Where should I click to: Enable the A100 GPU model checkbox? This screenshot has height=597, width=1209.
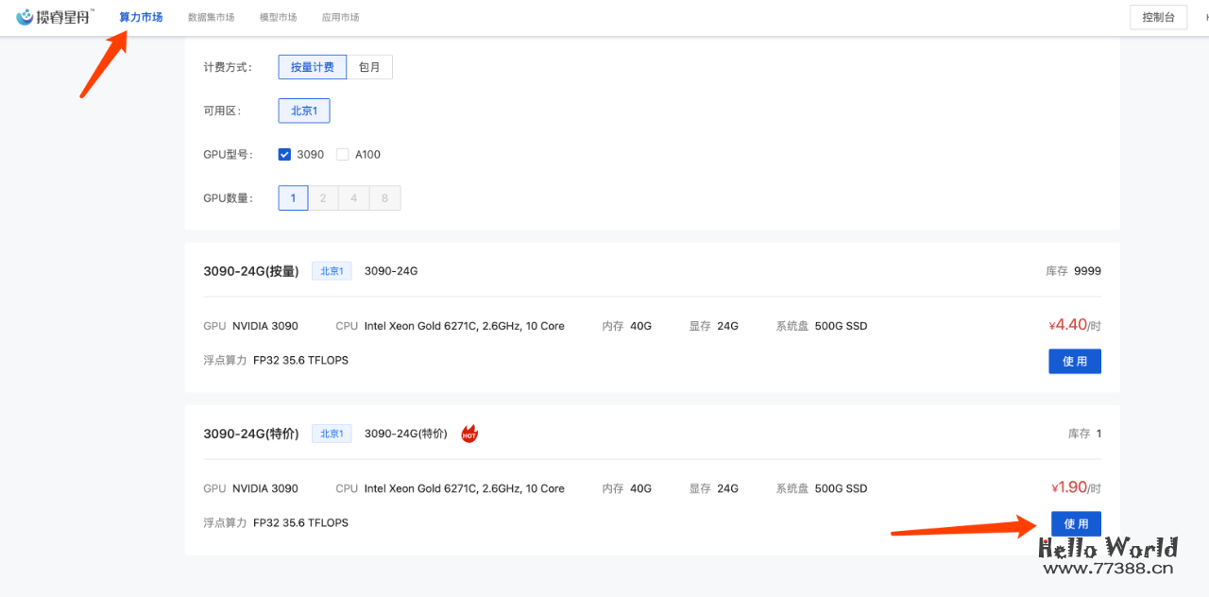[343, 154]
